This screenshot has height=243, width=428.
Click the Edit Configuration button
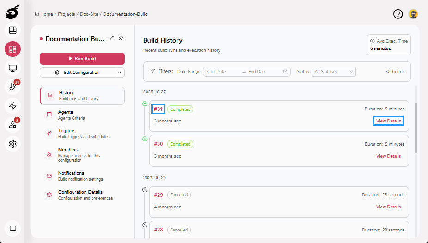click(x=77, y=73)
